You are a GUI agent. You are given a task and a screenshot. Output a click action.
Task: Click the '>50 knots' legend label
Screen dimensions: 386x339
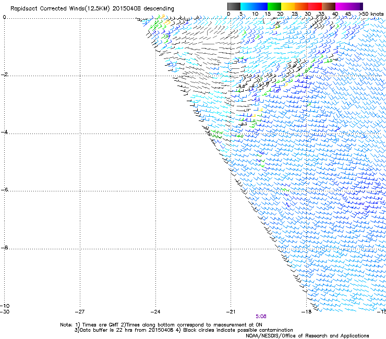click(371, 14)
